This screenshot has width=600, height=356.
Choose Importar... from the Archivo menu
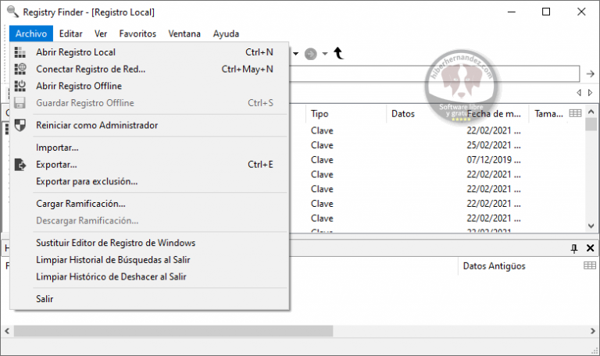(x=57, y=148)
